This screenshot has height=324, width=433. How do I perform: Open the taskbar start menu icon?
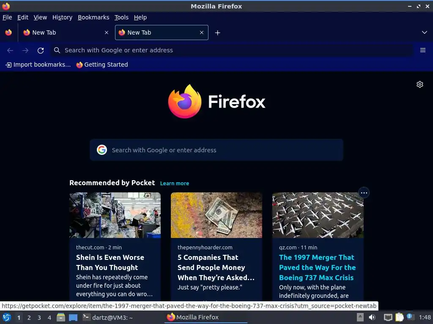pyautogui.click(x=7, y=317)
